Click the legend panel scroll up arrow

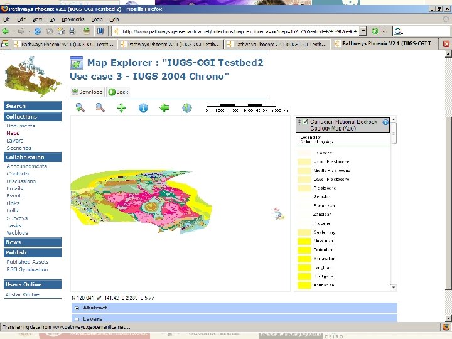tap(394, 119)
